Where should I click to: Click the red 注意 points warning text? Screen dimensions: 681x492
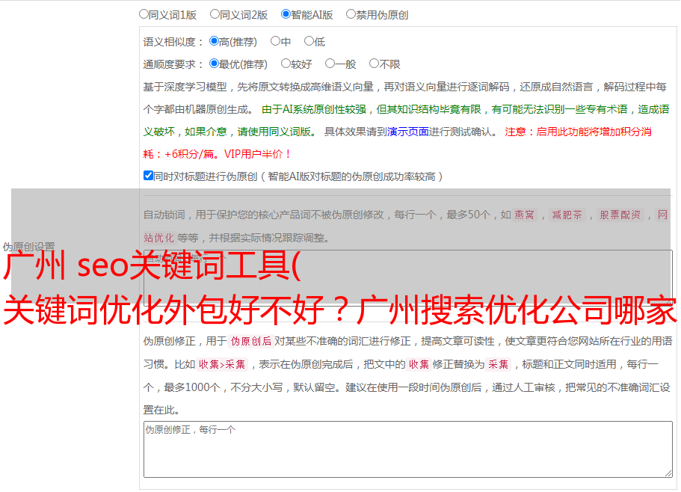(398, 143)
